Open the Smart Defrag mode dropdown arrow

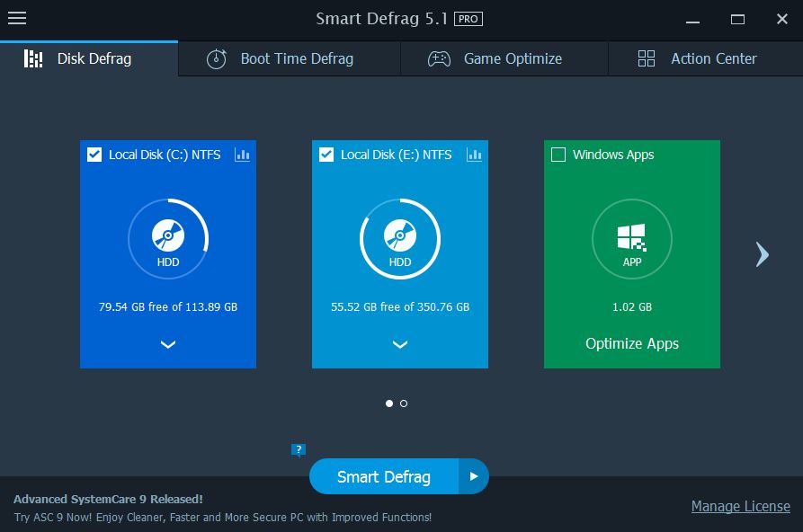tap(473, 476)
